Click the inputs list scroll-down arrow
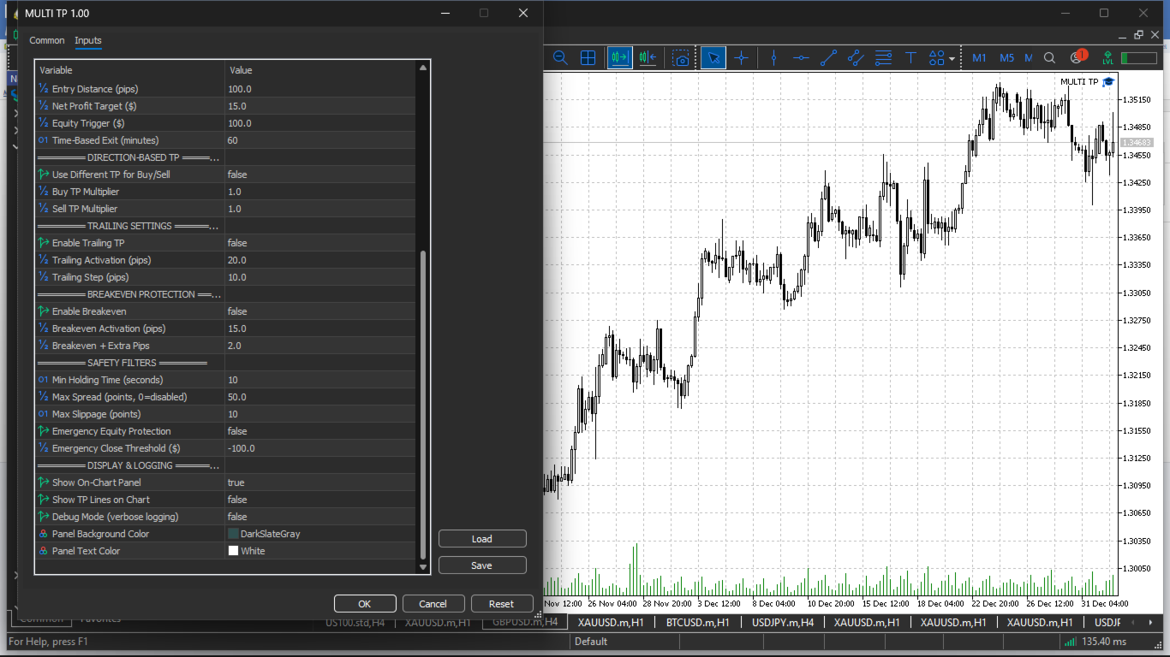The image size is (1170, 657). pyautogui.click(x=422, y=566)
